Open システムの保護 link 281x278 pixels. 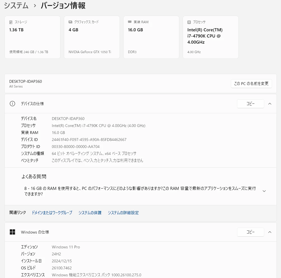click(x=90, y=213)
